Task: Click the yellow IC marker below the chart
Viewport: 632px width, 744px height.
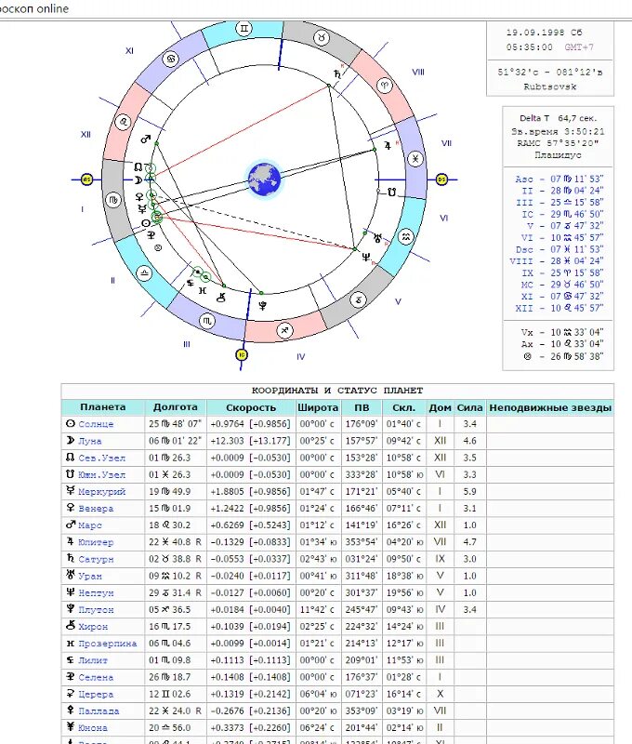Action: click(x=242, y=355)
